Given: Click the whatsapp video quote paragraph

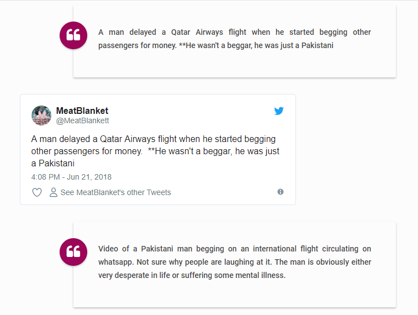Looking at the screenshot, I should [235, 262].
